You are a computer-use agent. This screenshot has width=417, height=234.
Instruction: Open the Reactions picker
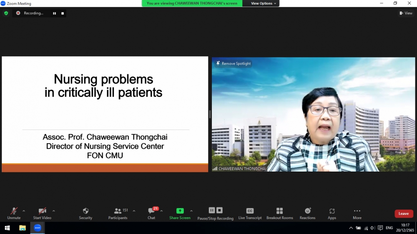(x=307, y=213)
